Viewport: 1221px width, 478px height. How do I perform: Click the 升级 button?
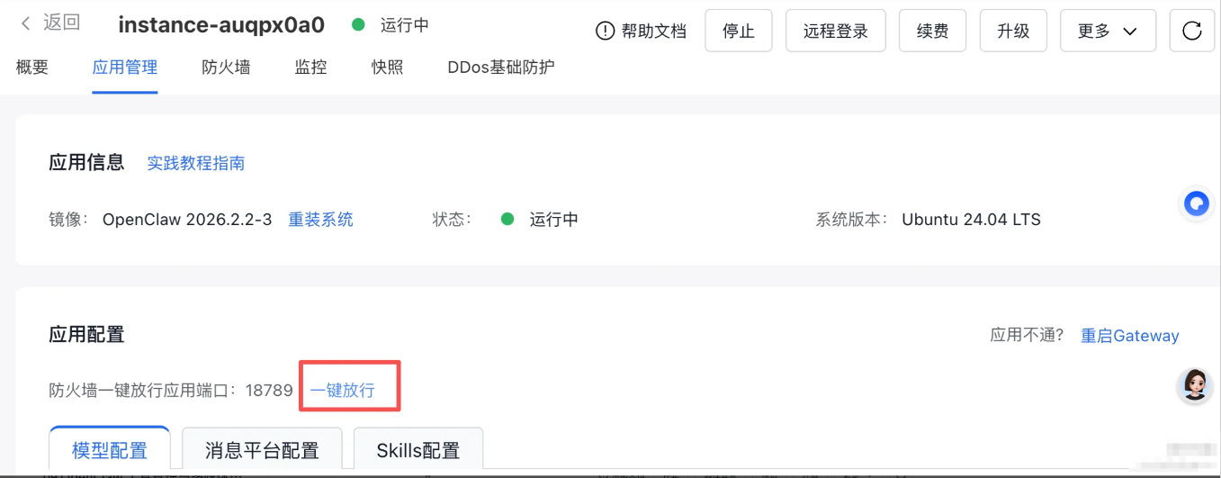1013,31
